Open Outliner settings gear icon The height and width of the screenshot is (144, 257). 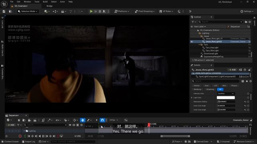pyautogui.click(x=250, y=22)
